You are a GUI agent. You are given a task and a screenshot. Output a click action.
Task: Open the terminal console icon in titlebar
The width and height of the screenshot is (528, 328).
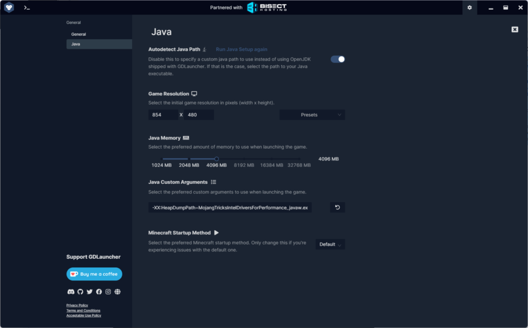pos(27,8)
